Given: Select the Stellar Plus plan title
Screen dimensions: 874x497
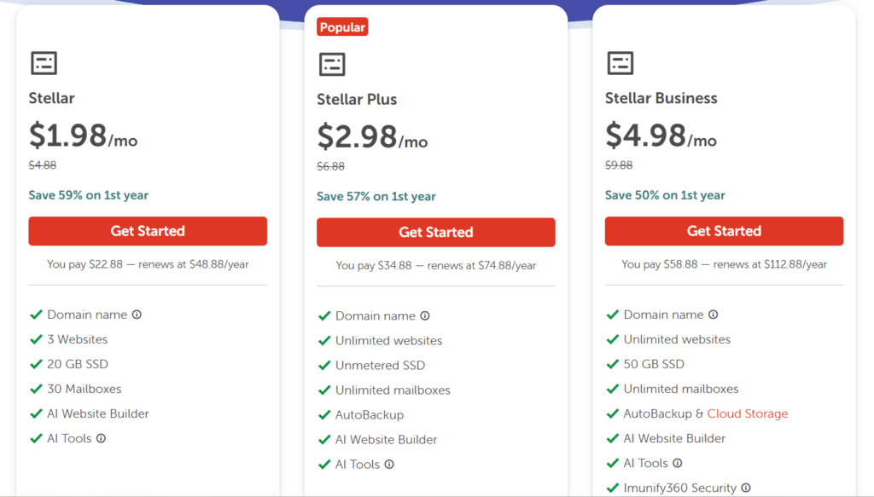Looking at the screenshot, I should tap(357, 100).
